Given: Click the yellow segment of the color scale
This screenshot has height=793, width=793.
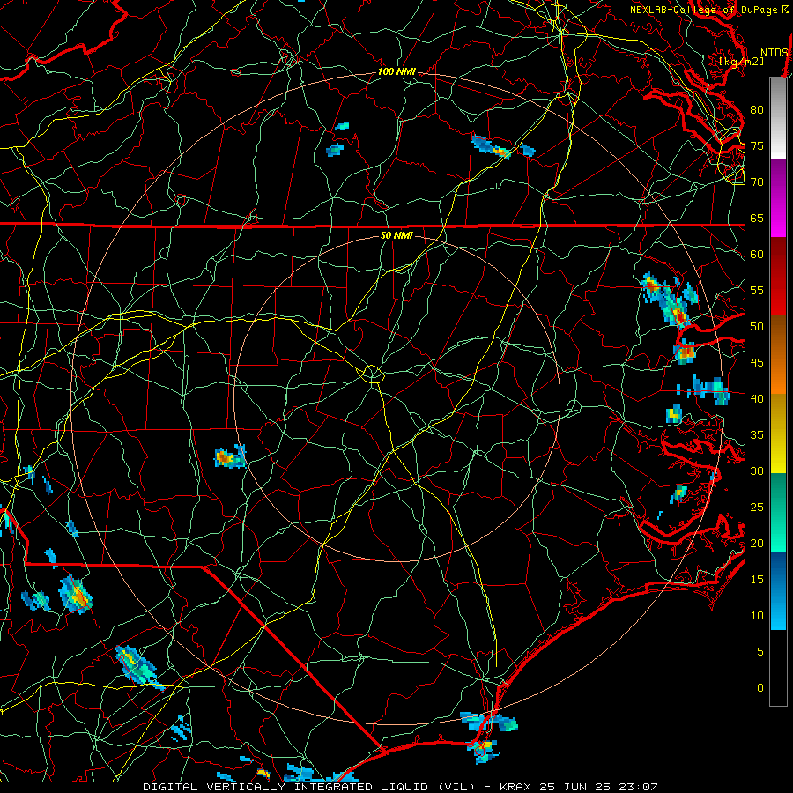Looking at the screenshot, I should [778, 434].
